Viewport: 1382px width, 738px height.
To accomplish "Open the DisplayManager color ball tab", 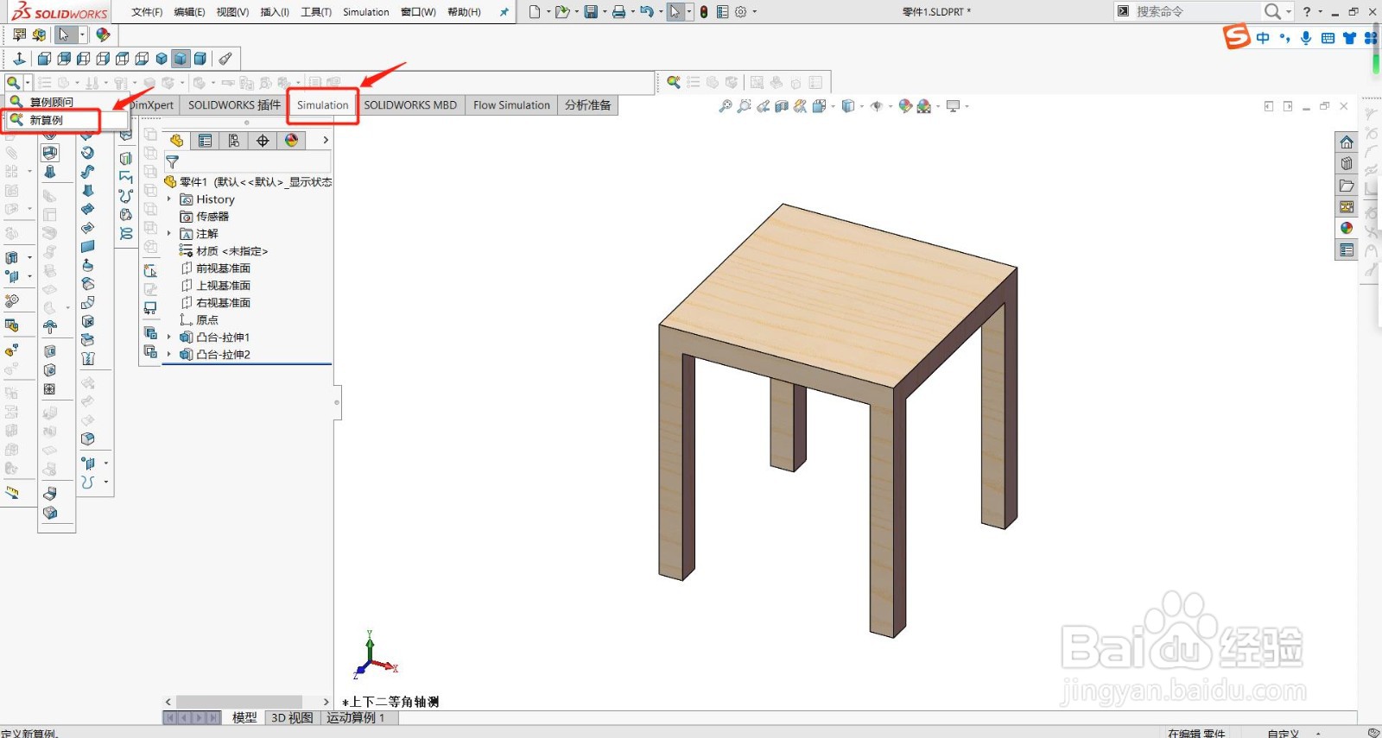I will (x=291, y=141).
